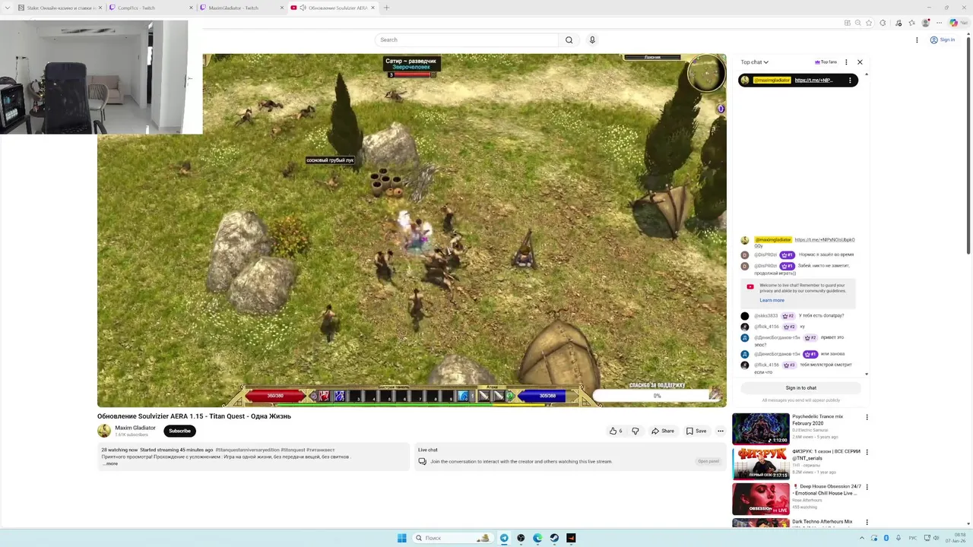Close the Compl1cs Twitch tab
The width and height of the screenshot is (973, 547).
(x=191, y=8)
